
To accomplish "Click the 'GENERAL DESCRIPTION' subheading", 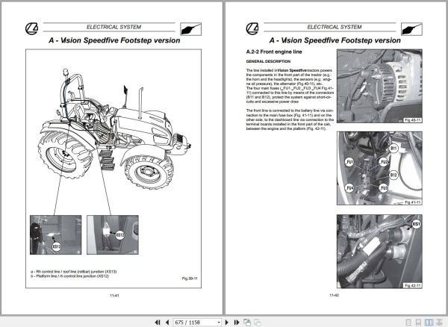I will click(268, 61).
